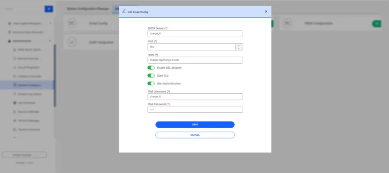Image resolution: width=389 pixels, height=173 pixels.
Task: Toggle Enable SSL Security switch
Action: click(151, 67)
